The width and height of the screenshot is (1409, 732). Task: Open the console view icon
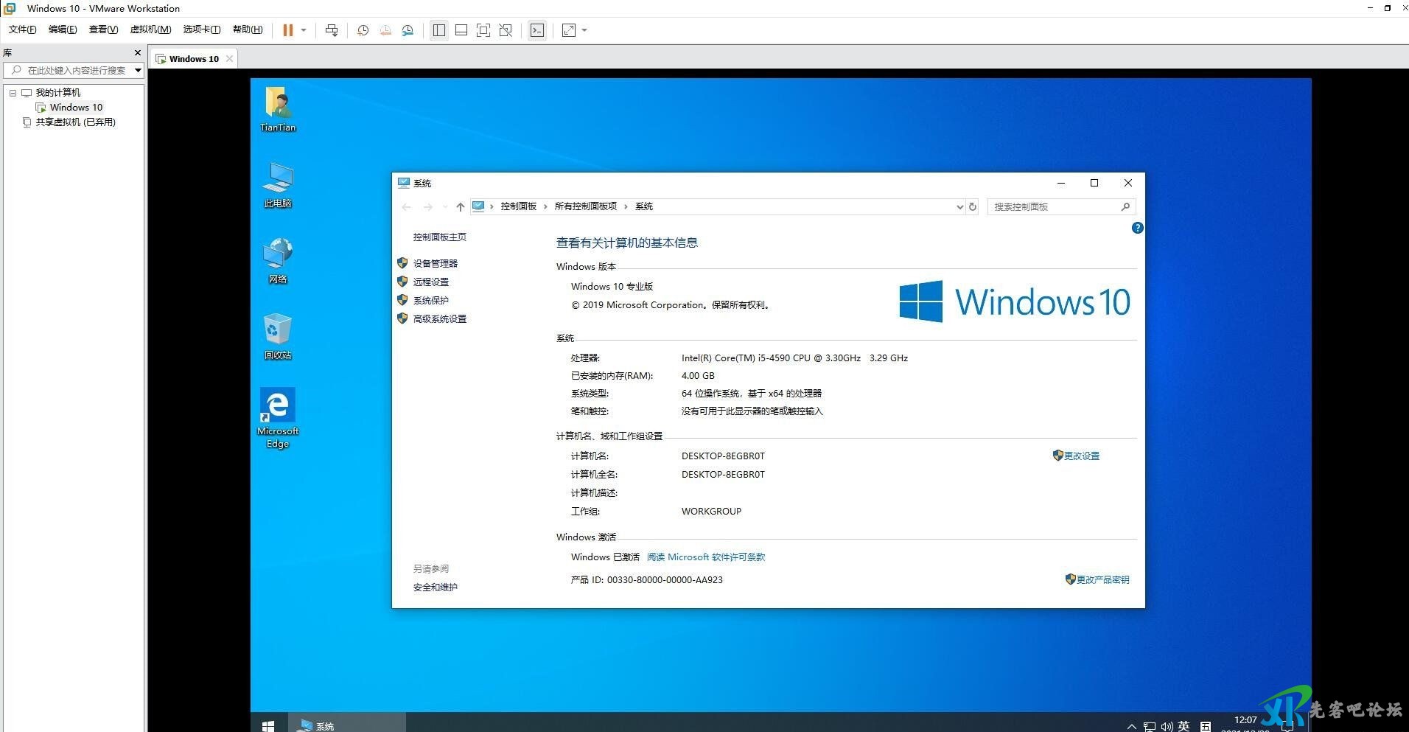[537, 30]
